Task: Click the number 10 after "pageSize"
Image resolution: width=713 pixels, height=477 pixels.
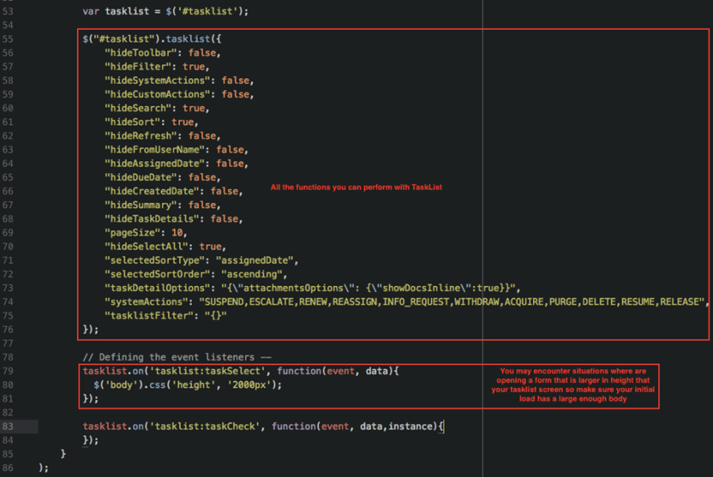Action: pos(177,233)
